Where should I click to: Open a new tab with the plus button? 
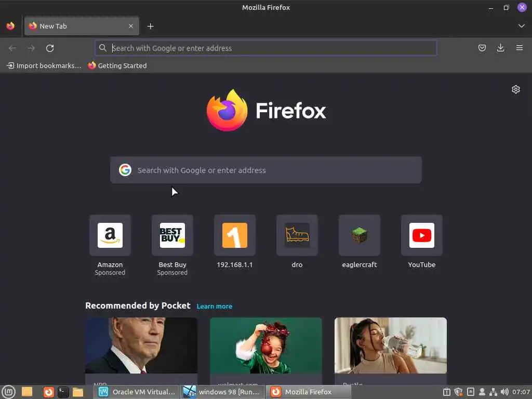[x=150, y=26]
